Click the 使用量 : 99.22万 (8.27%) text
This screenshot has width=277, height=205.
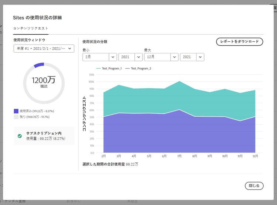(x=46, y=138)
